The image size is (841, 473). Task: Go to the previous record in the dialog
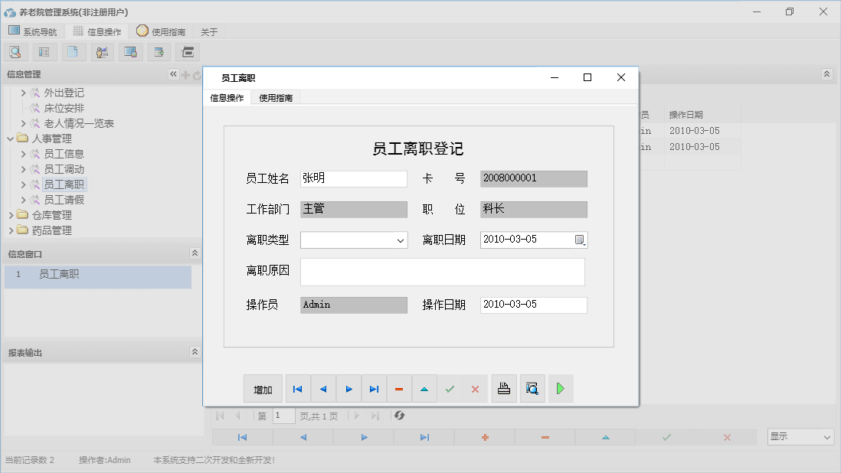click(322, 388)
